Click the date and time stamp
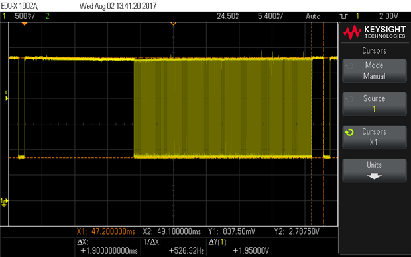411x257 pixels. (118, 6)
